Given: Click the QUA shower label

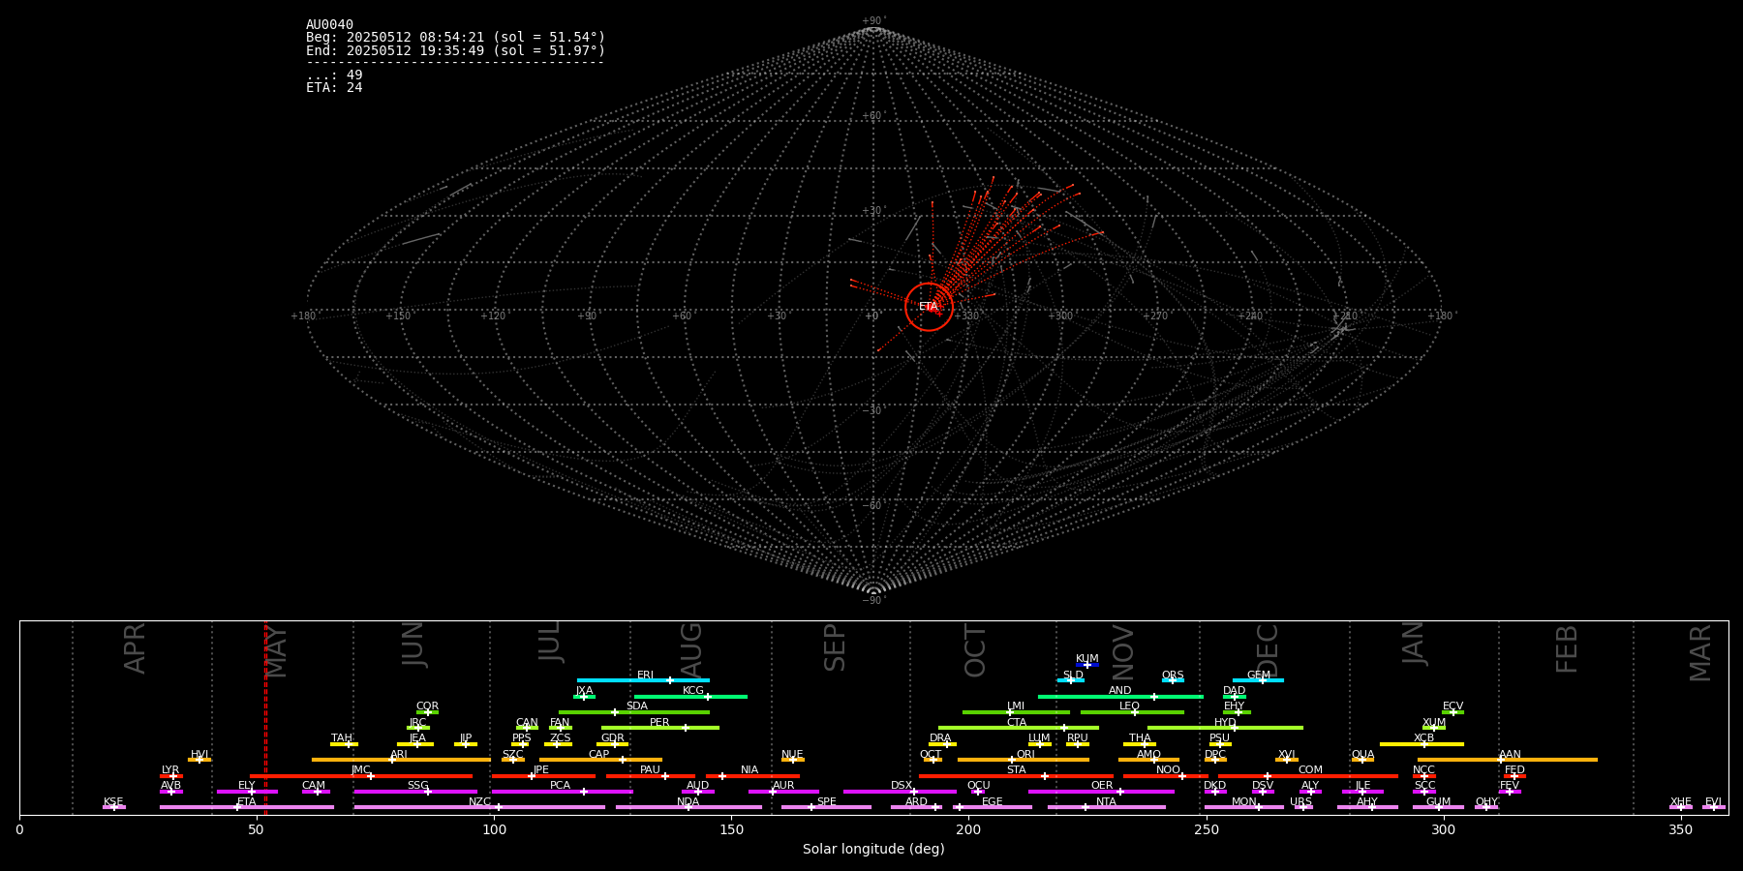Looking at the screenshot, I should pos(1363,755).
